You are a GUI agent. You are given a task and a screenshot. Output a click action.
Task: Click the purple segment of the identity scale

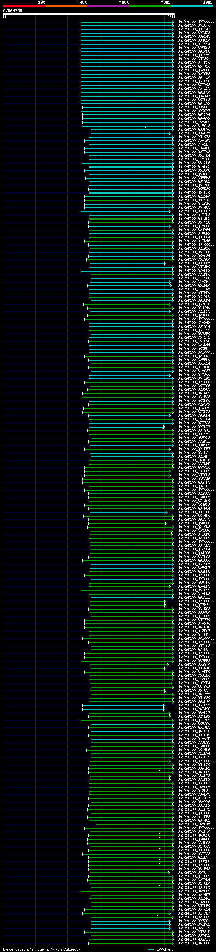point(108,6)
